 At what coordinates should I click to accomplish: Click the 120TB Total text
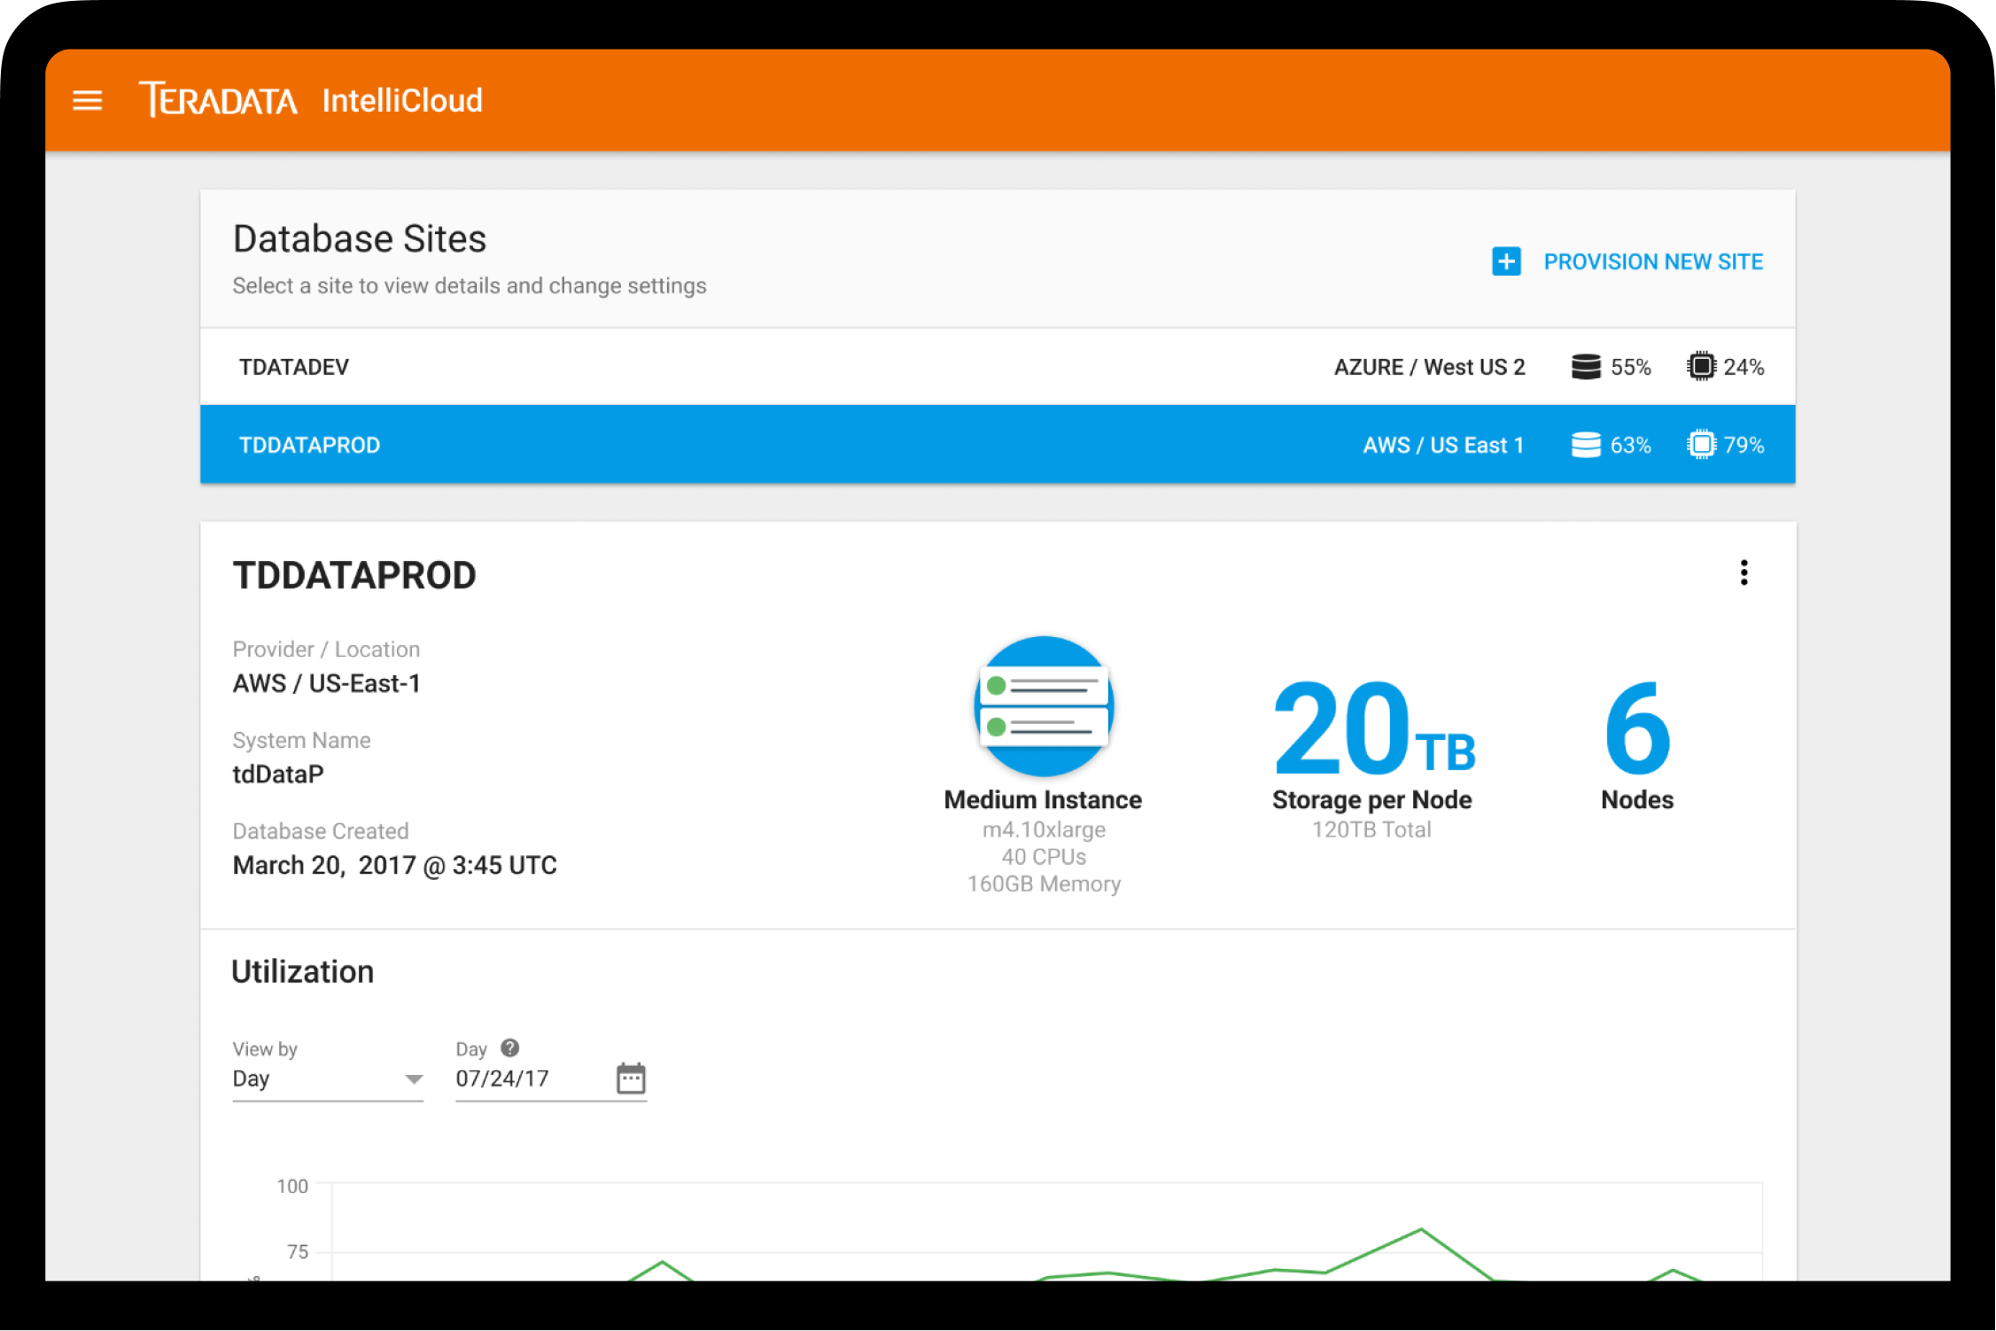[x=1371, y=829]
